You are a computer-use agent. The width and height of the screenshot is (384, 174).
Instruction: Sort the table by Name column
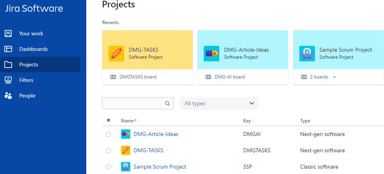point(129,121)
